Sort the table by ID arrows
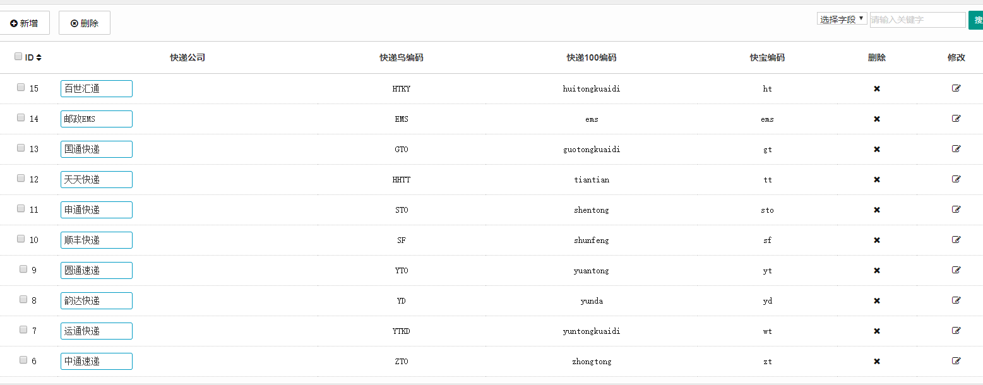This screenshot has width=983, height=385. 39,57
